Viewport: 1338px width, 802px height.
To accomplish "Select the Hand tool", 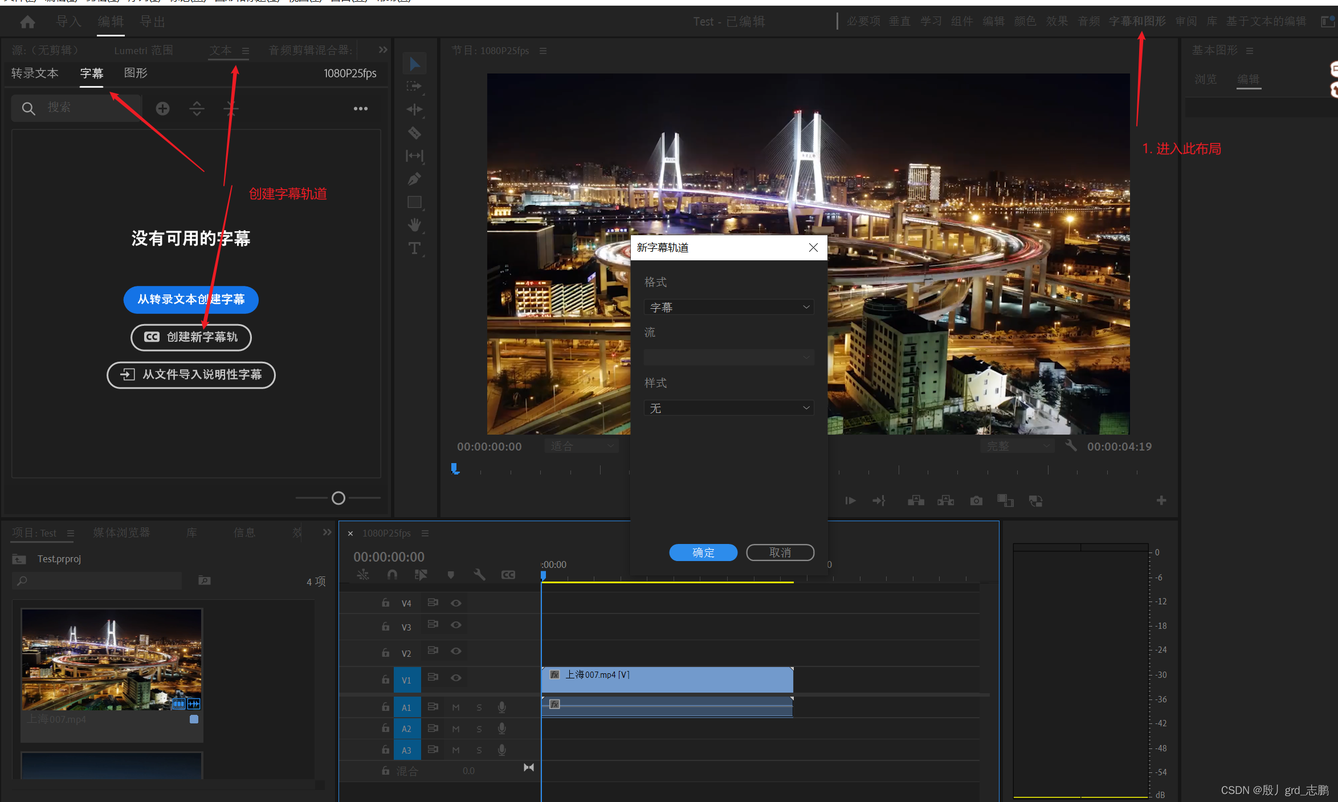I will pyautogui.click(x=414, y=226).
